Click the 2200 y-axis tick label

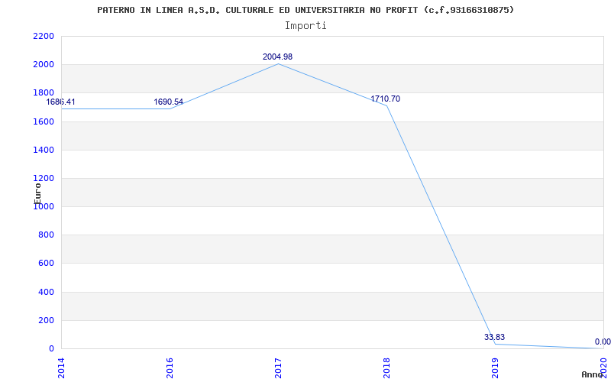[44, 36]
